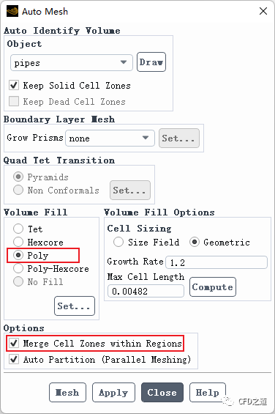Select the Hexcore volume fill option
The image size is (275, 414).
pos(18,242)
